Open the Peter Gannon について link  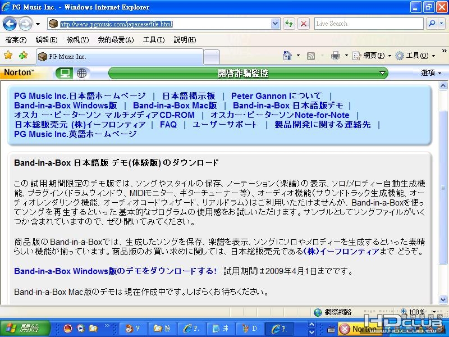(276, 95)
